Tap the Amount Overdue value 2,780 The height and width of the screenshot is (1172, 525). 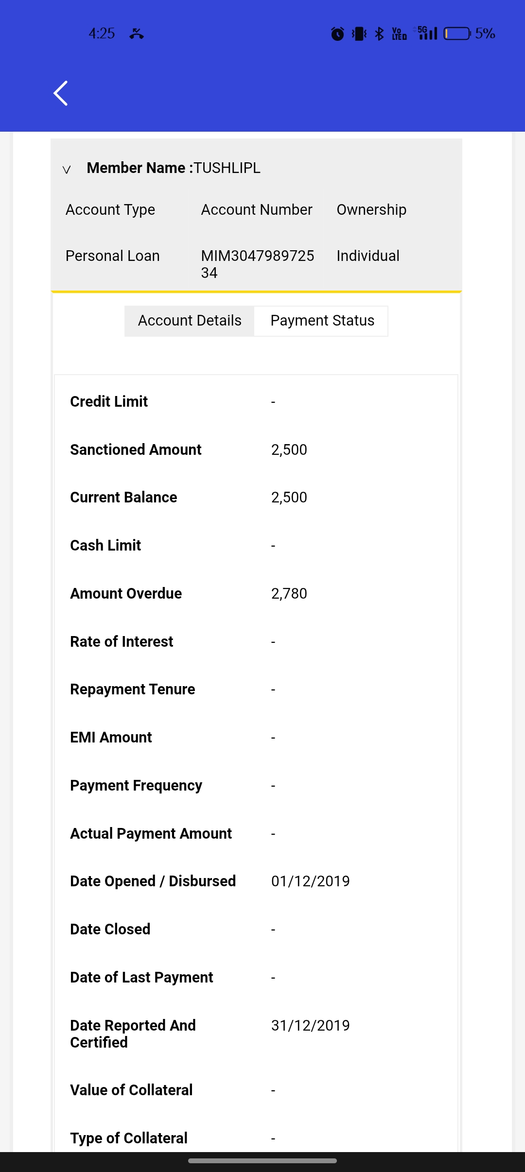pos(289,593)
